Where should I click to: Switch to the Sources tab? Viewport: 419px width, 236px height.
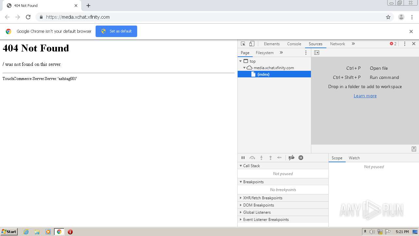pos(316,44)
